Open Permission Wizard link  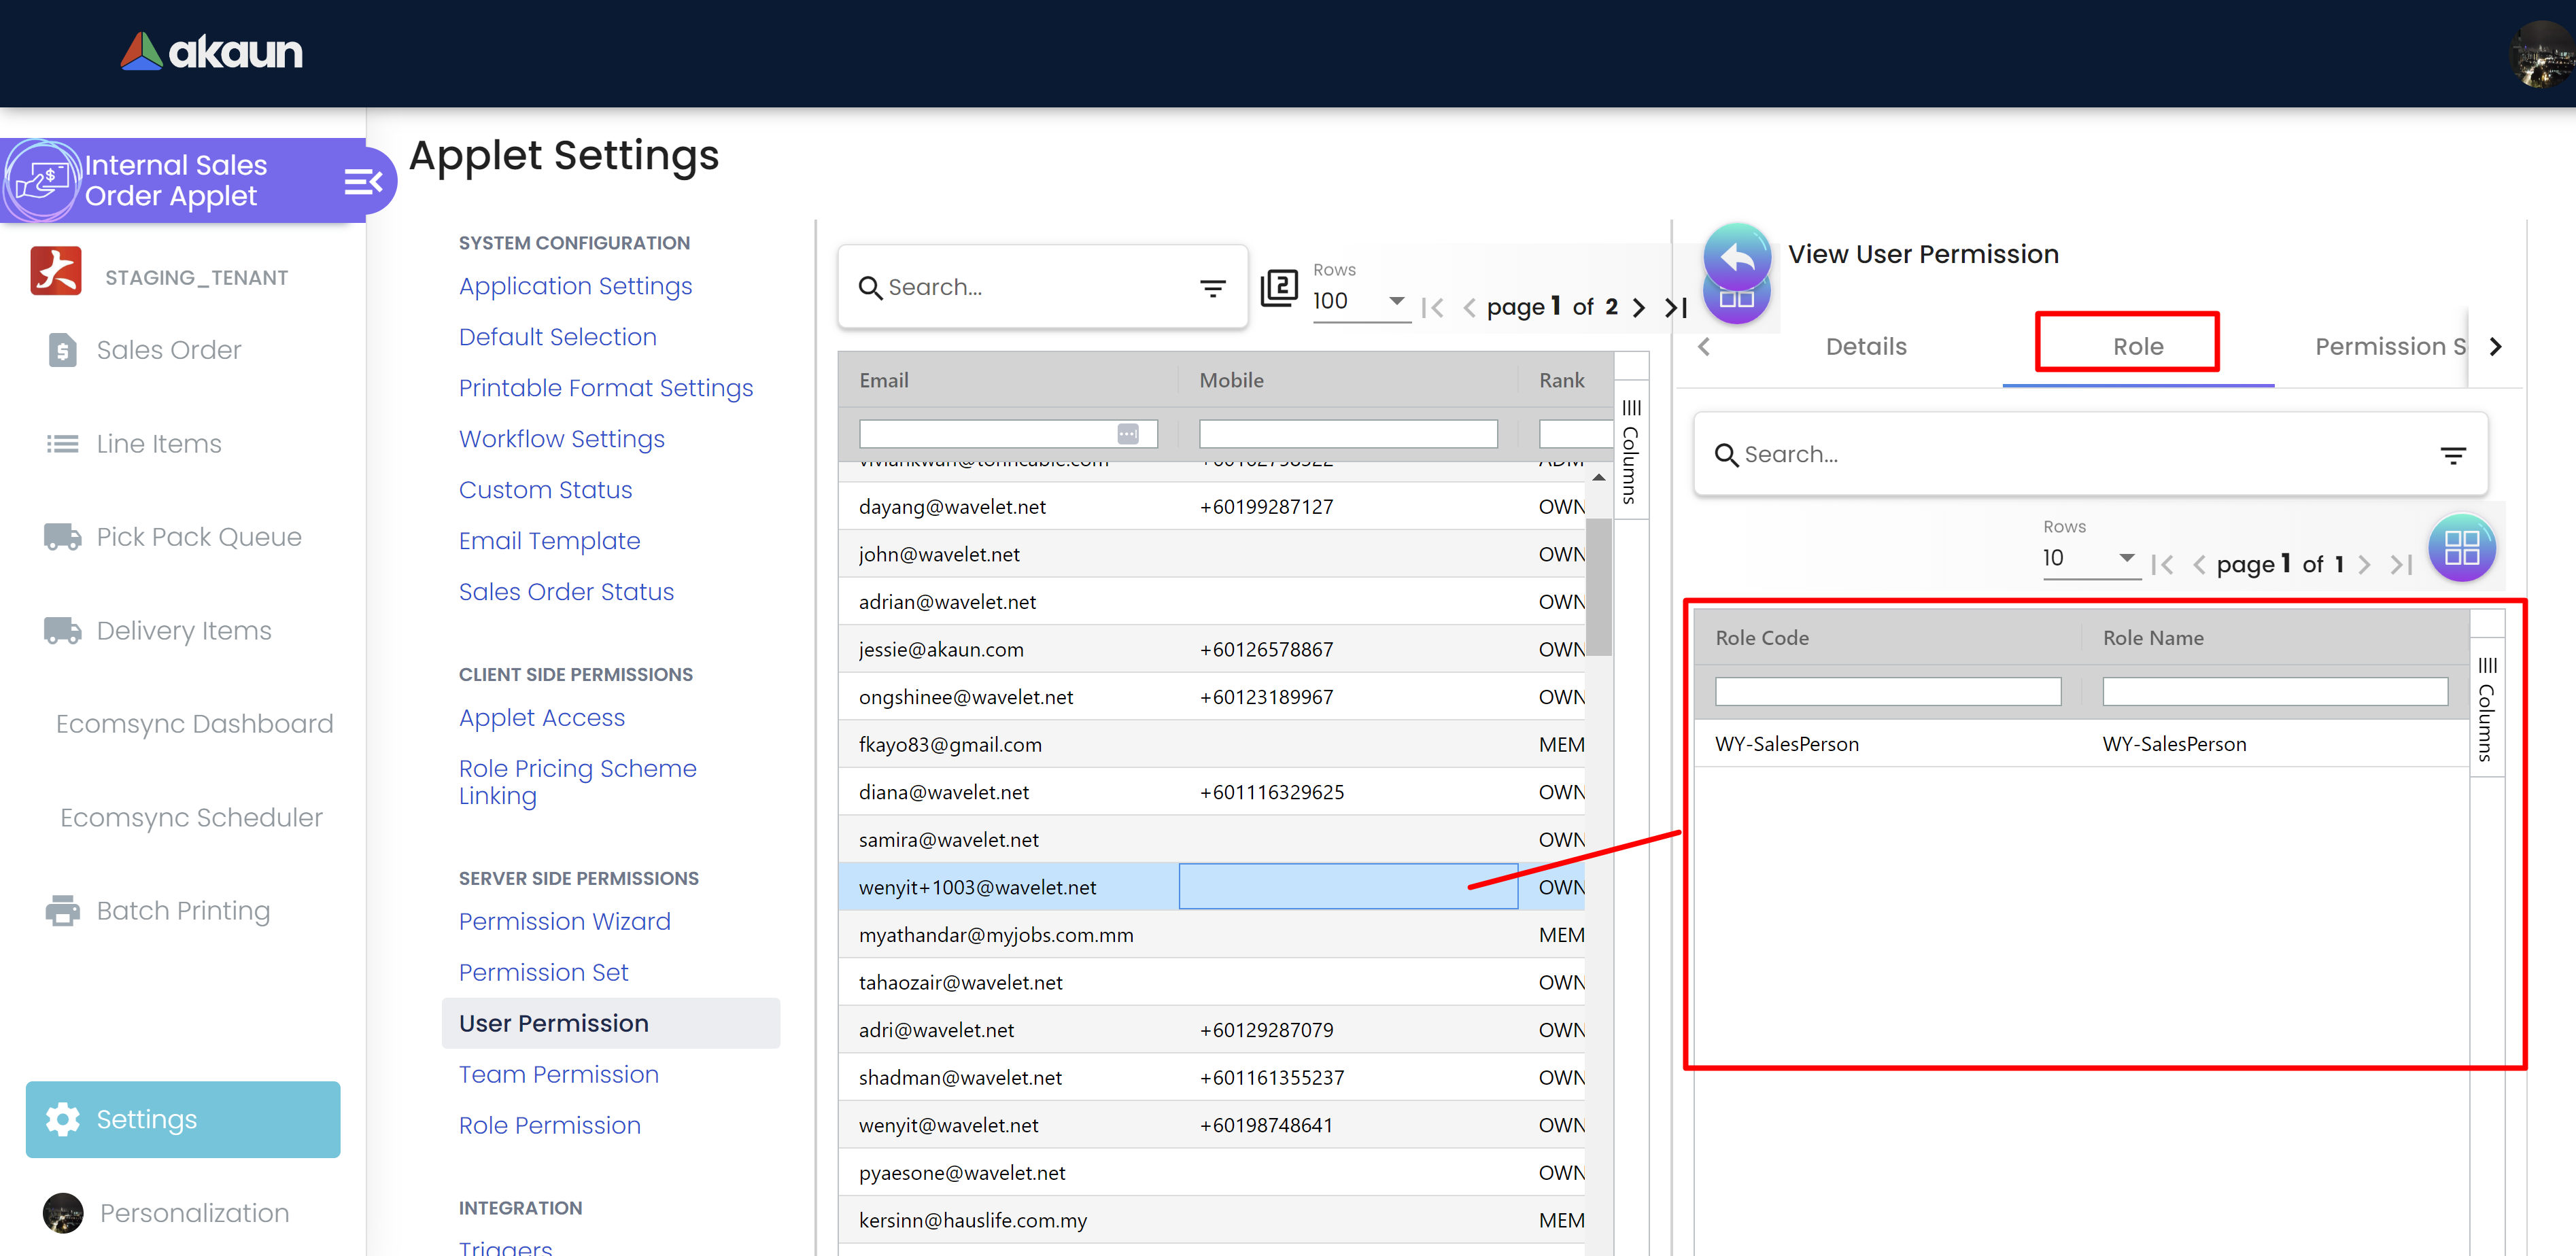pyautogui.click(x=564, y=921)
